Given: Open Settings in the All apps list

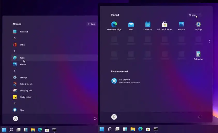Looking at the screenshot, I should [54, 77].
